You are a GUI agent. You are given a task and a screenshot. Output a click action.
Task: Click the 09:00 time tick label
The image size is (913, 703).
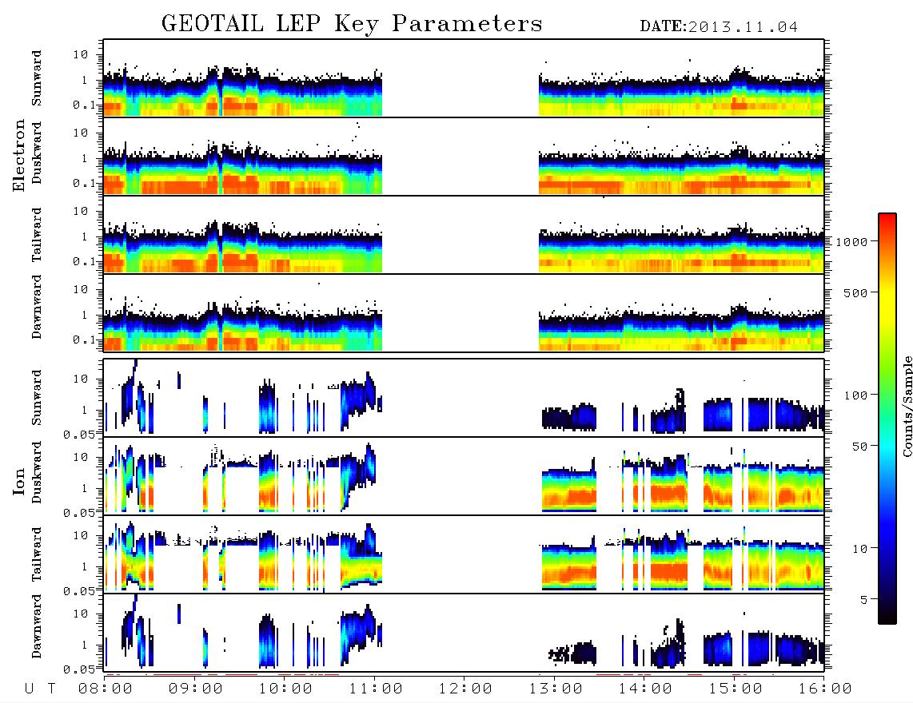point(195,689)
